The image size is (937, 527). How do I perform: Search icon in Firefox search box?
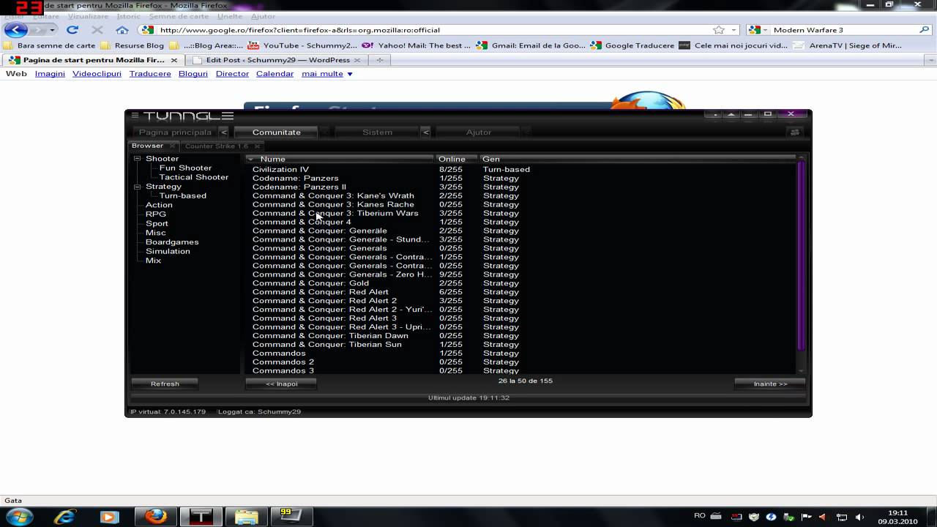(924, 30)
